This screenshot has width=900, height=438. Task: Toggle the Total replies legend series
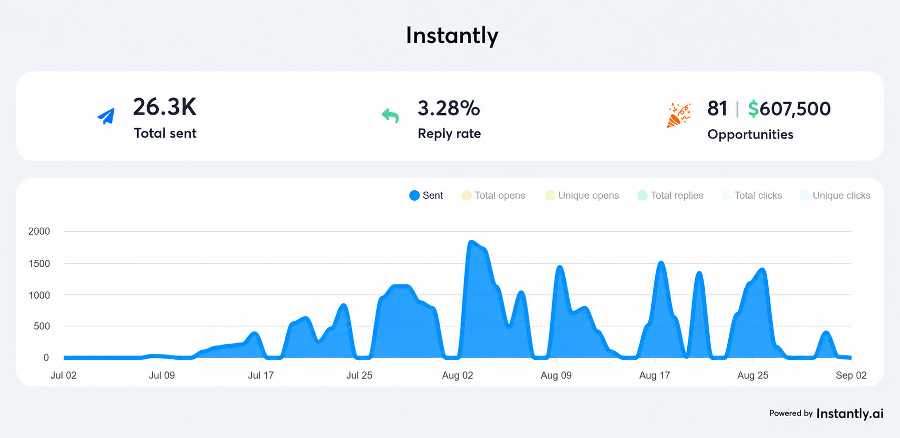pos(670,195)
